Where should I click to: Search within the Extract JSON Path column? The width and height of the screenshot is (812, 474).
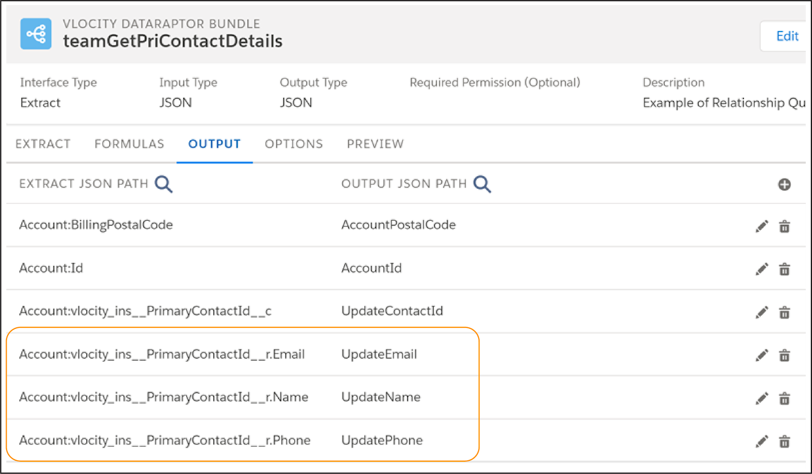[x=163, y=184]
